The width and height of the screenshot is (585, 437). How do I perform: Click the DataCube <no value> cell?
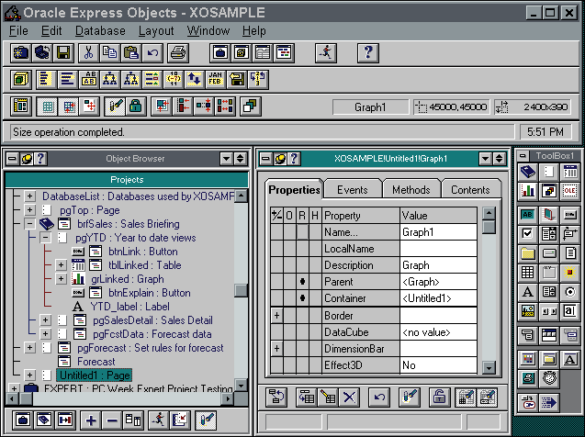(x=438, y=332)
